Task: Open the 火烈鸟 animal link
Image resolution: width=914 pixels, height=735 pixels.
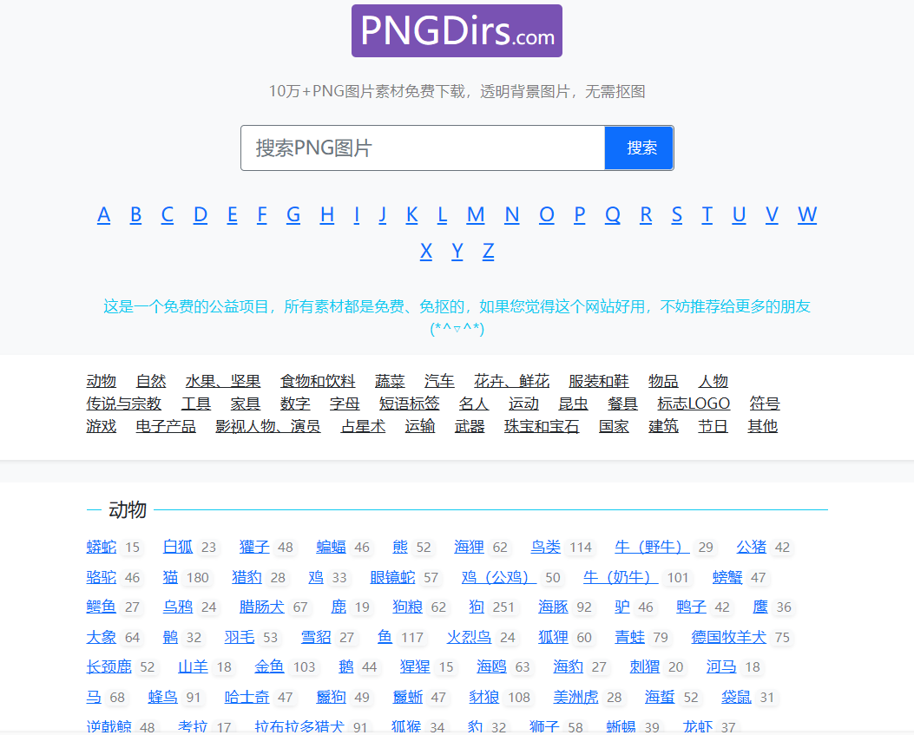Action: pyautogui.click(x=470, y=637)
